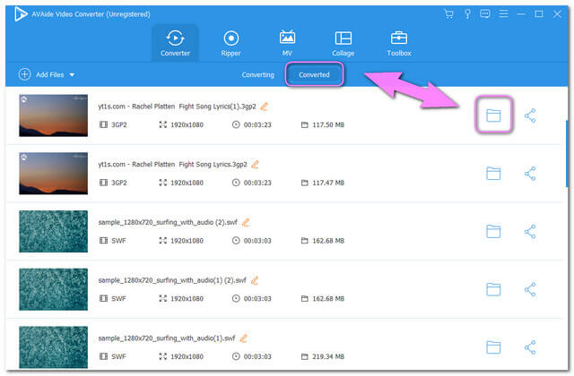574x376 pixels.
Task: Click the feedback chat icon in title bar
Action: click(x=485, y=14)
